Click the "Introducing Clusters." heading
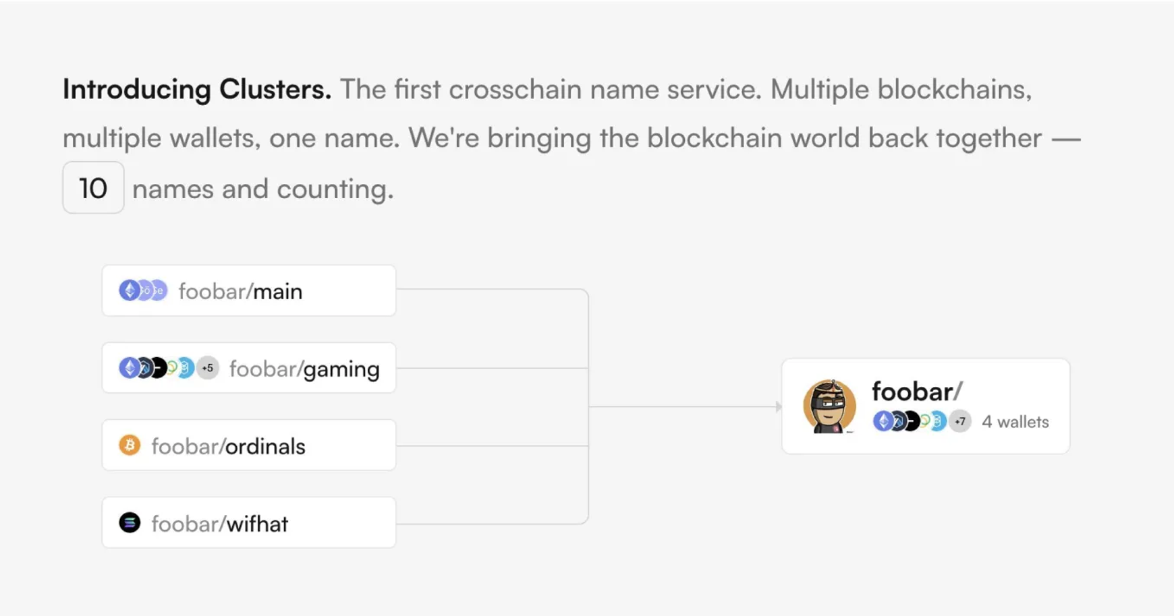The image size is (1174, 616). point(197,90)
